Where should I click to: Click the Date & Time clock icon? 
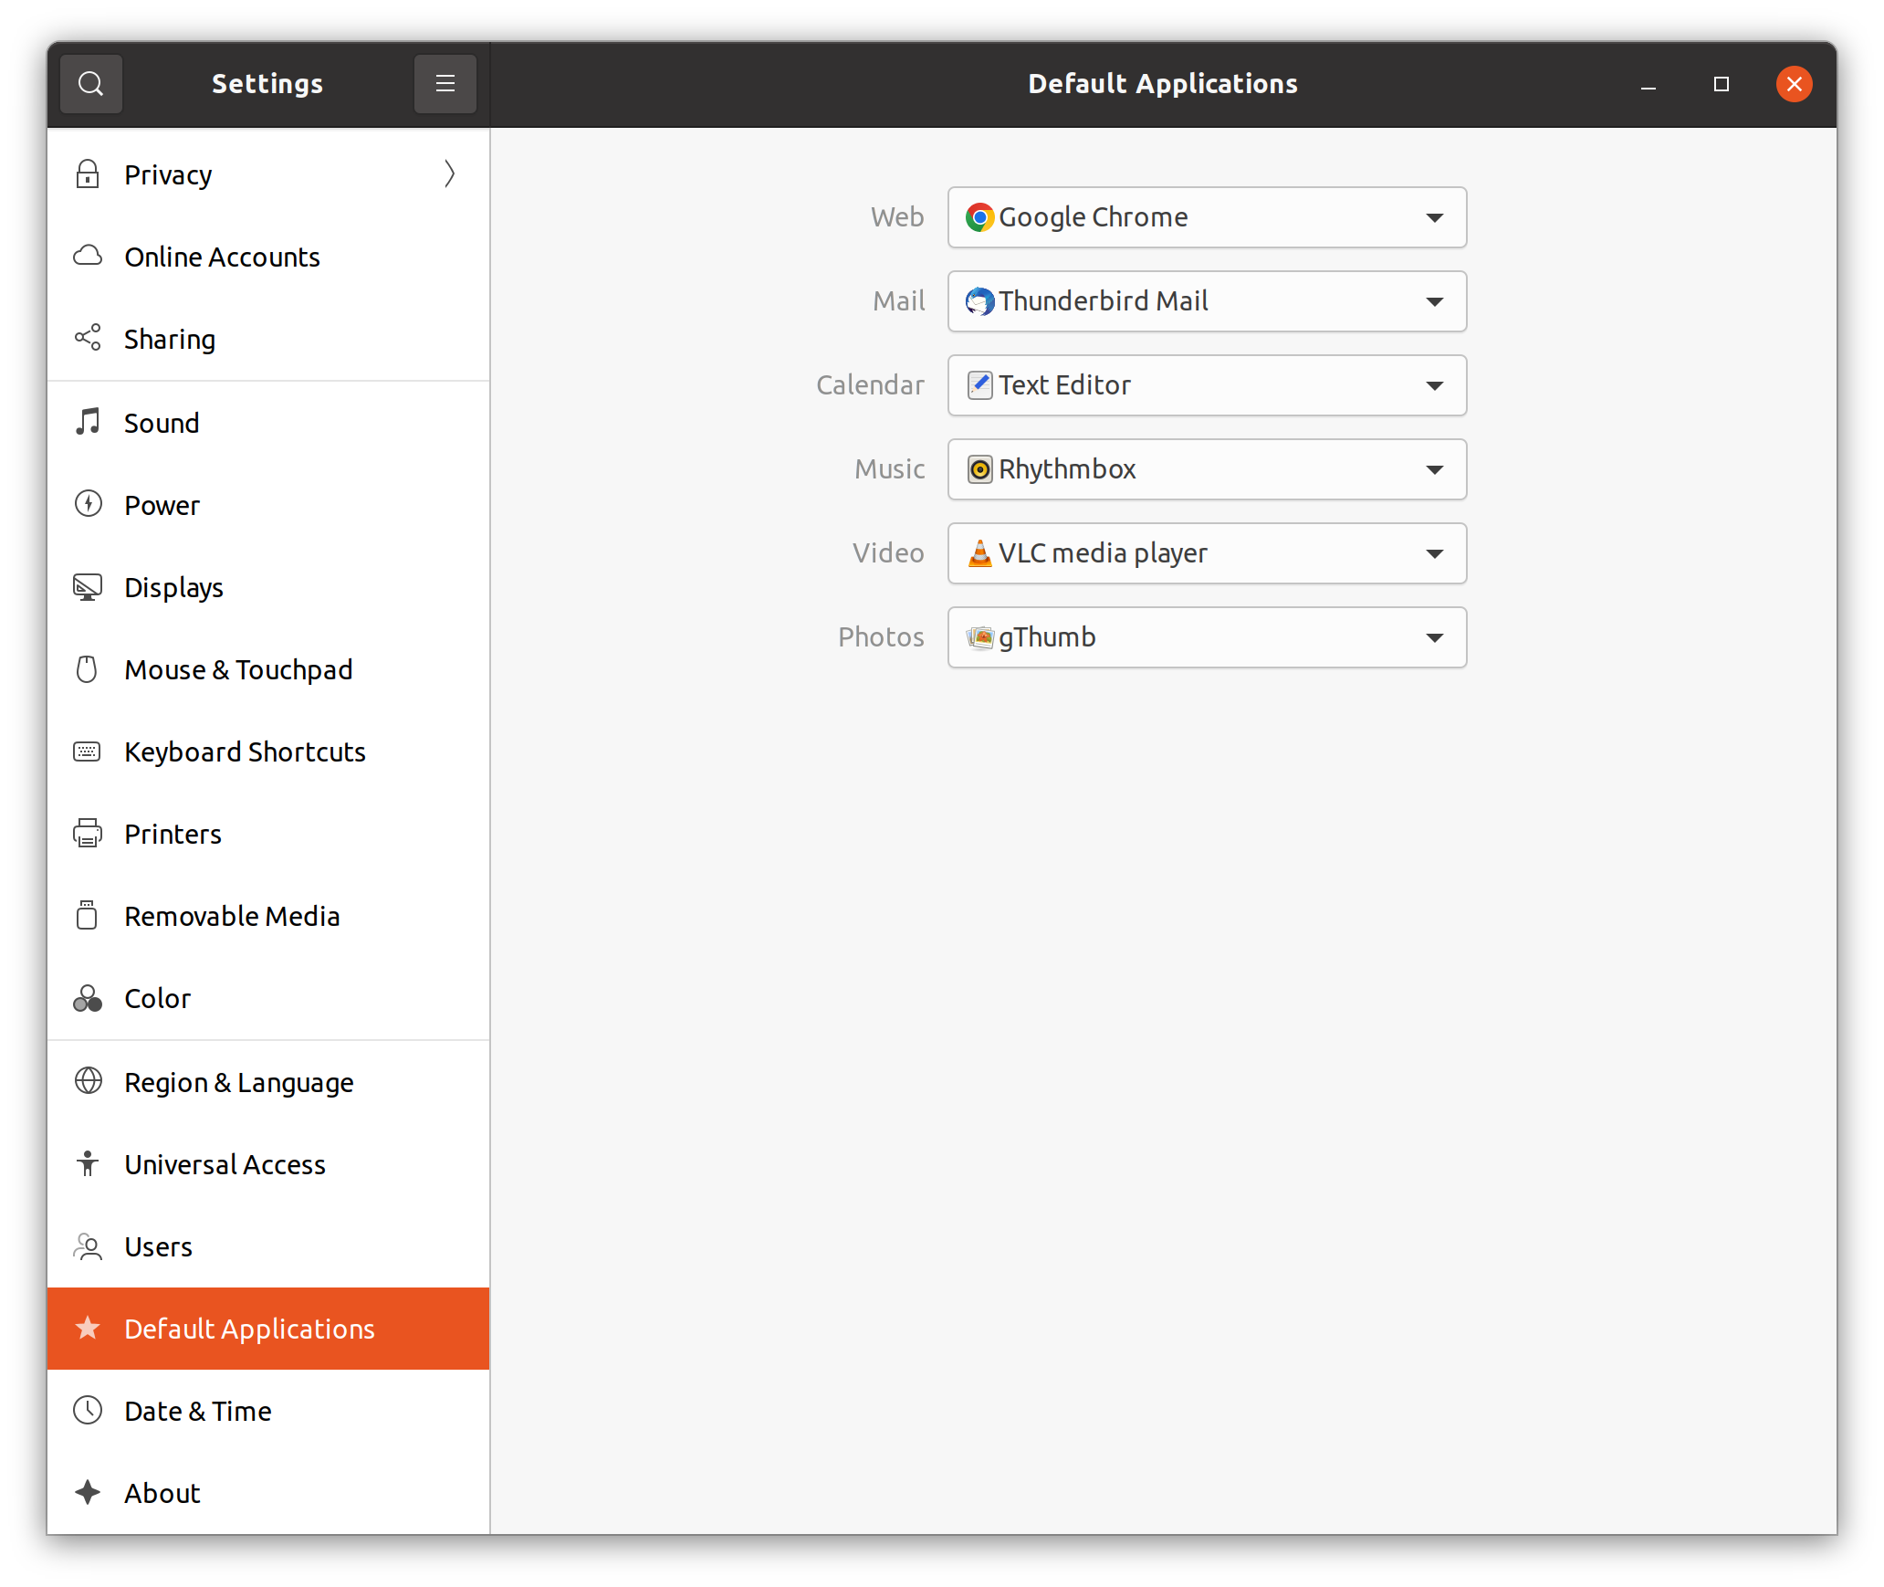[x=88, y=1410]
